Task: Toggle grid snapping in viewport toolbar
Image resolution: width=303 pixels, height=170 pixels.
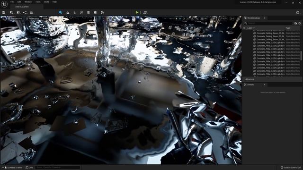Action: point(202,19)
